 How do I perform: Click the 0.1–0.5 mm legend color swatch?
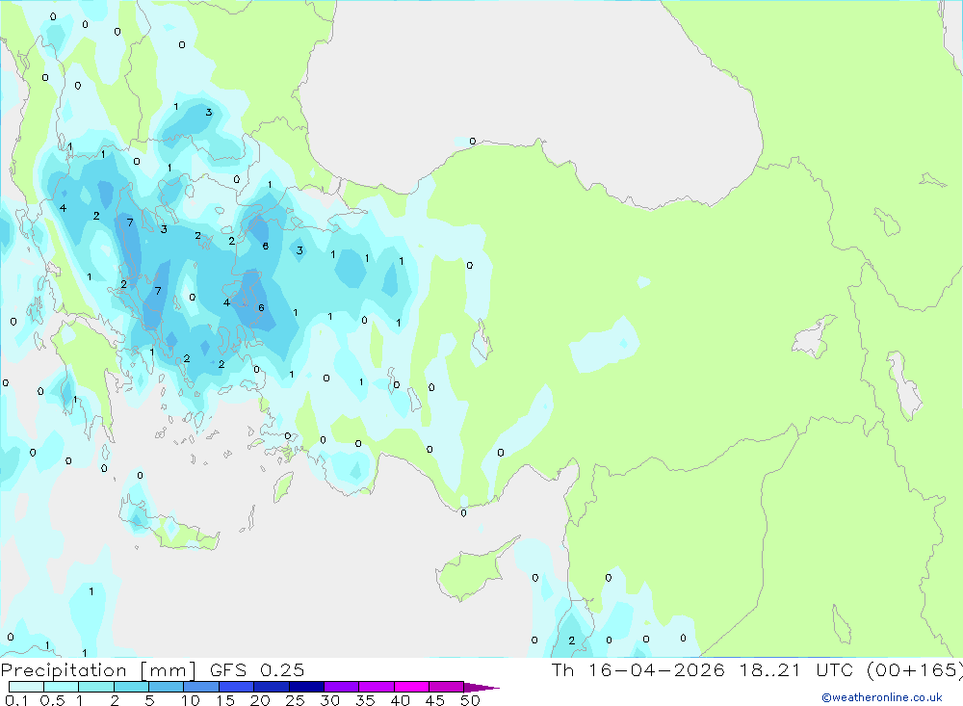(x=26, y=687)
